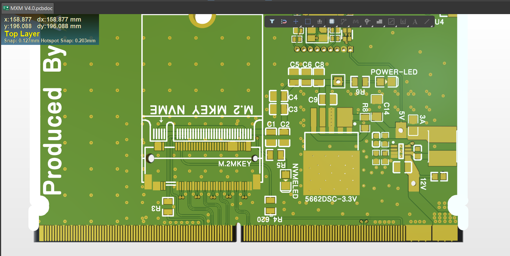Select the Interactive Length Tuning tool

[x=356, y=22]
